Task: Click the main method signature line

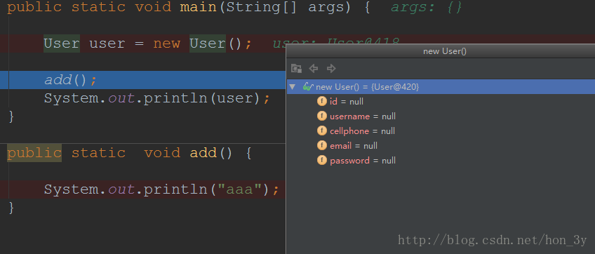Action: pyautogui.click(x=188, y=8)
